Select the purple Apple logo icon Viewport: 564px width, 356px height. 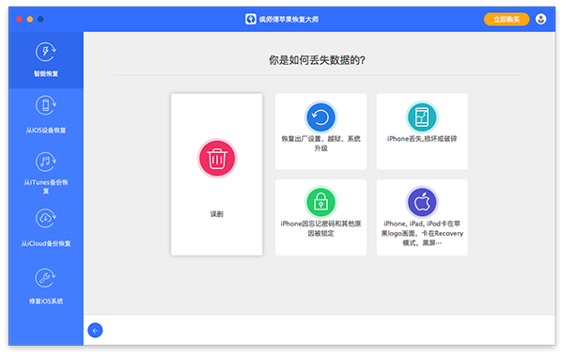click(x=422, y=203)
